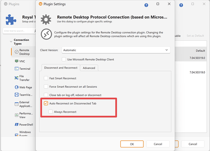Enable Fast Smart Reconnect checkbox
Screen dimensions: 210x151
(46, 78)
